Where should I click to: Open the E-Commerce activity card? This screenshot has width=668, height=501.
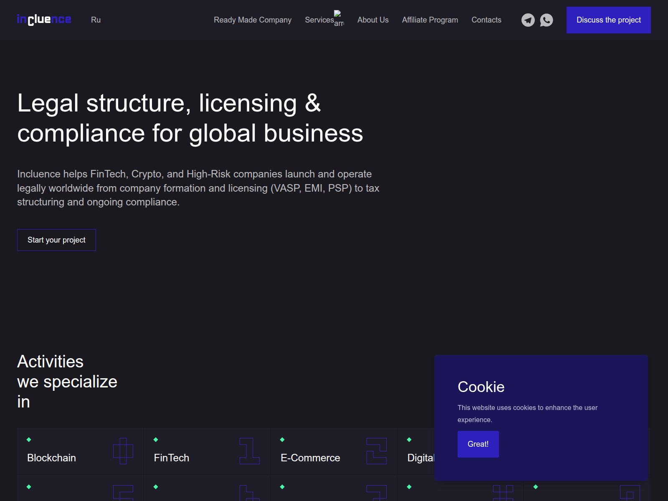click(334, 451)
